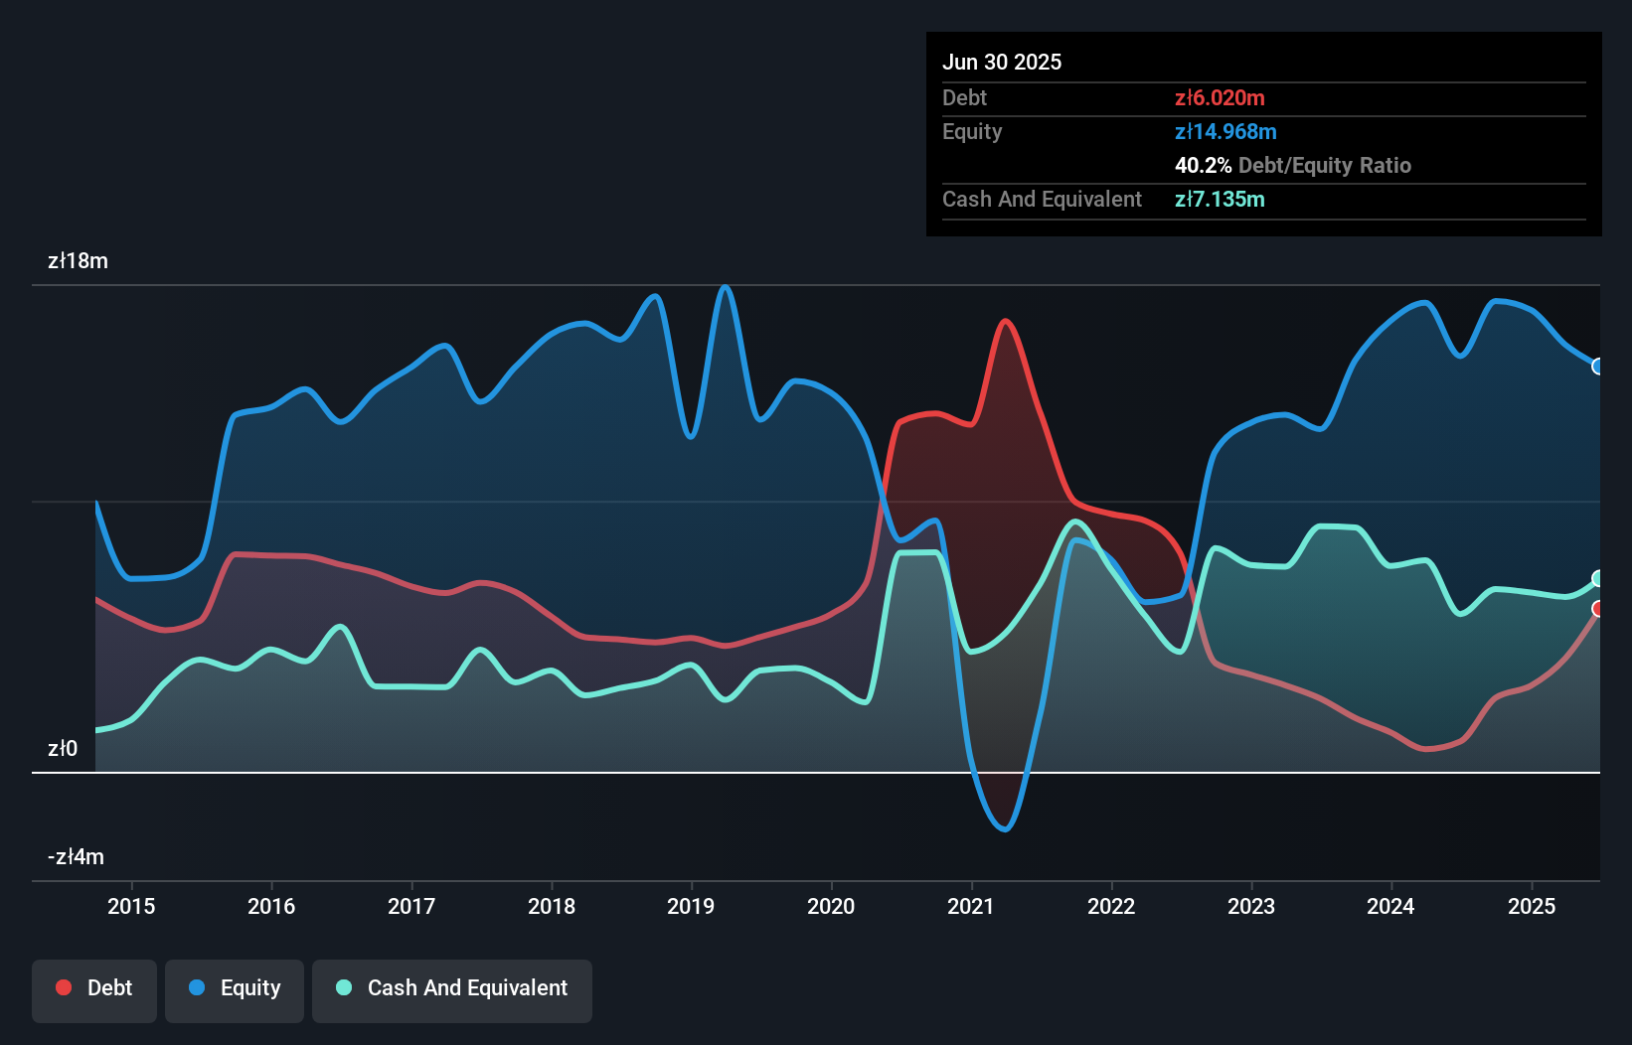Toggle the Equity series in legend
The height and width of the screenshot is (1045, 1632).
[235, 989]
